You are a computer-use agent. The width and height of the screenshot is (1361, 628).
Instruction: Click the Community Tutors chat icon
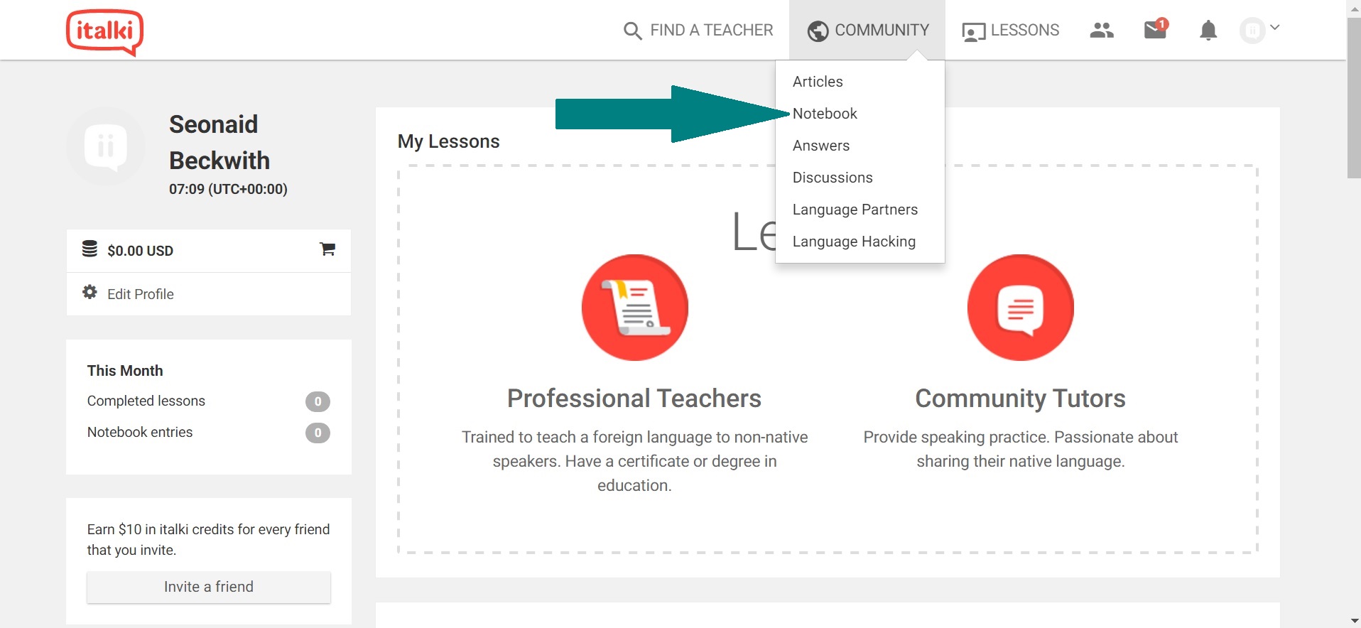tap(1020, 308)
